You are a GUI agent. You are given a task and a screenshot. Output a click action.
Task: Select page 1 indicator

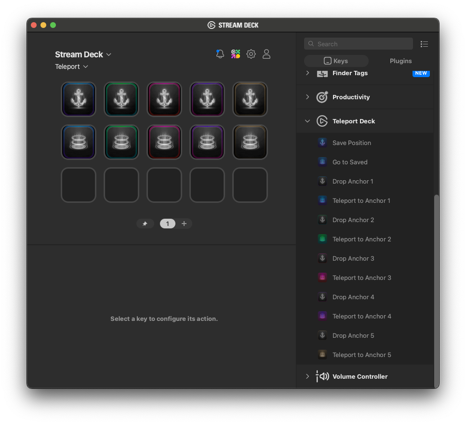tap(168, 224)
